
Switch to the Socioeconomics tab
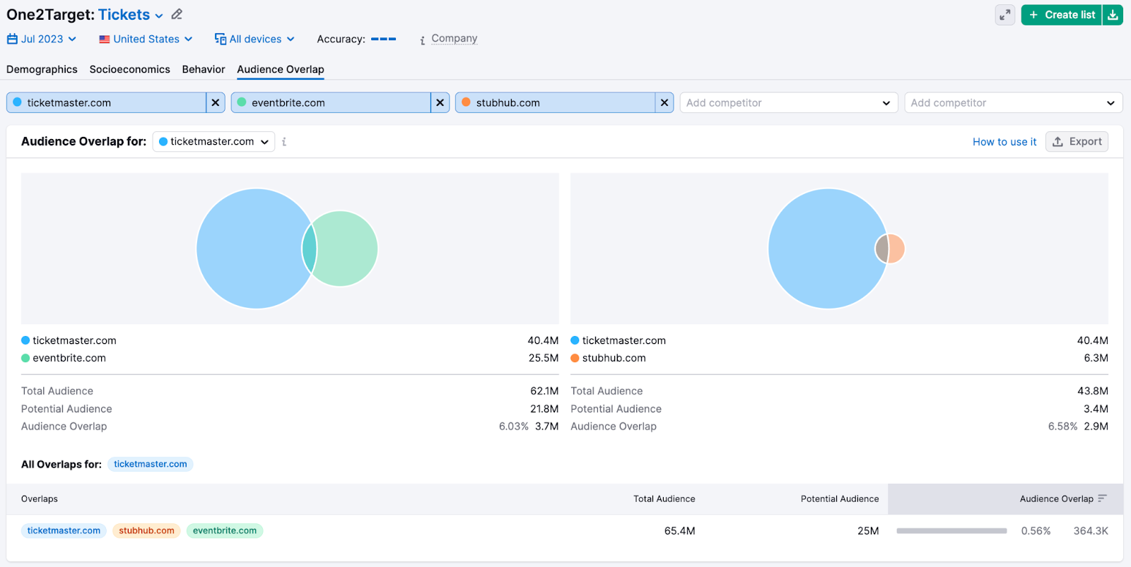[x=129, y=69]
